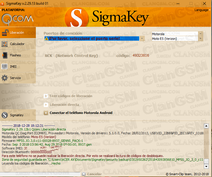
Task: Click Conectar el teléfono Motorola Android
Action: [x=78, y=113]
